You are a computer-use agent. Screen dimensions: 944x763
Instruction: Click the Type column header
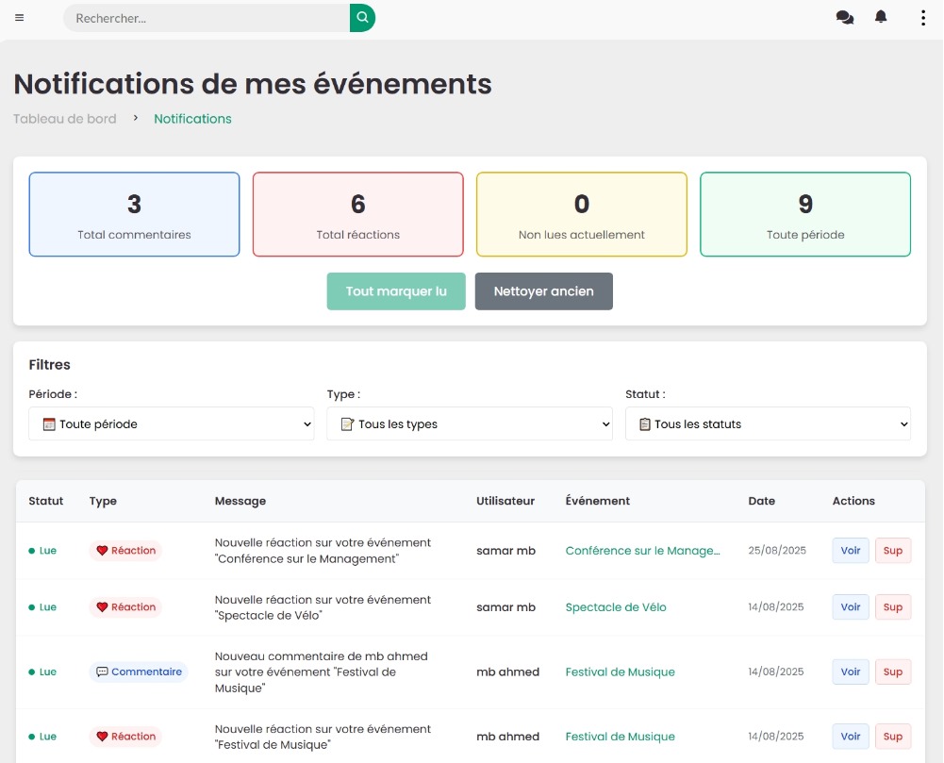[103, 501]
